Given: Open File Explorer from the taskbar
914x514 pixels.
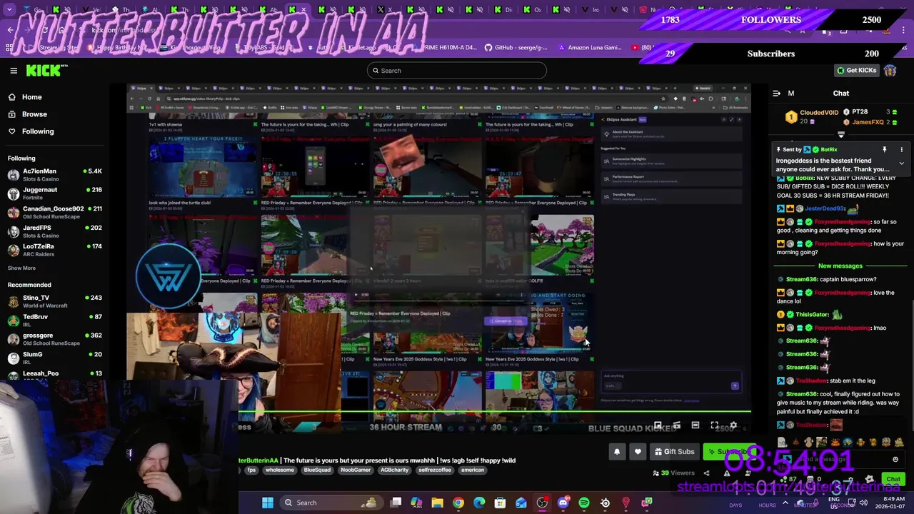Looking at the screenshot, I should (437, 503).
